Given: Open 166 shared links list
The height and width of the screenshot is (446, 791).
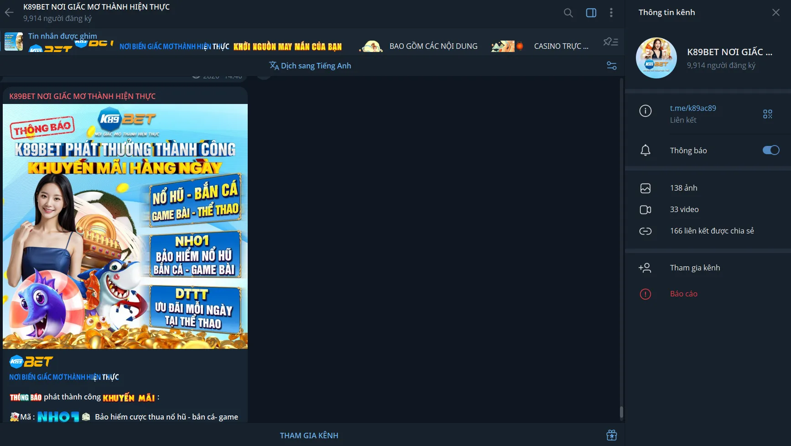Looking at the screenshot, I should [711, 231].
